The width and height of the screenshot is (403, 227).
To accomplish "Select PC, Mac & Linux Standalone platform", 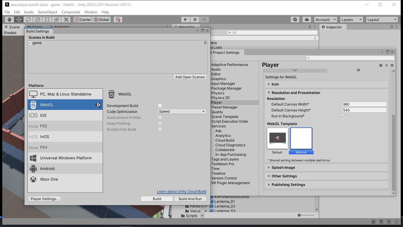I will (x=65, y=94).
